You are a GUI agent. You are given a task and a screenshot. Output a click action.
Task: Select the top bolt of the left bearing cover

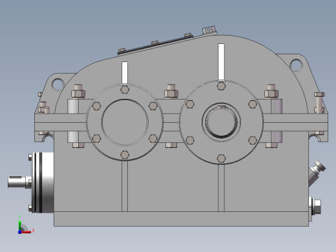pos(125,89)
